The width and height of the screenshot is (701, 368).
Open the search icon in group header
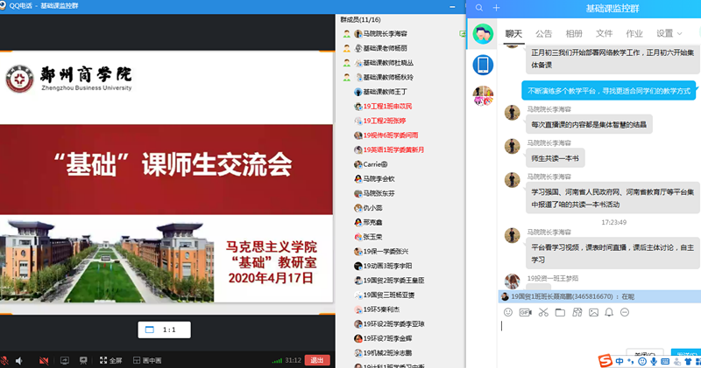coord(478,8)
